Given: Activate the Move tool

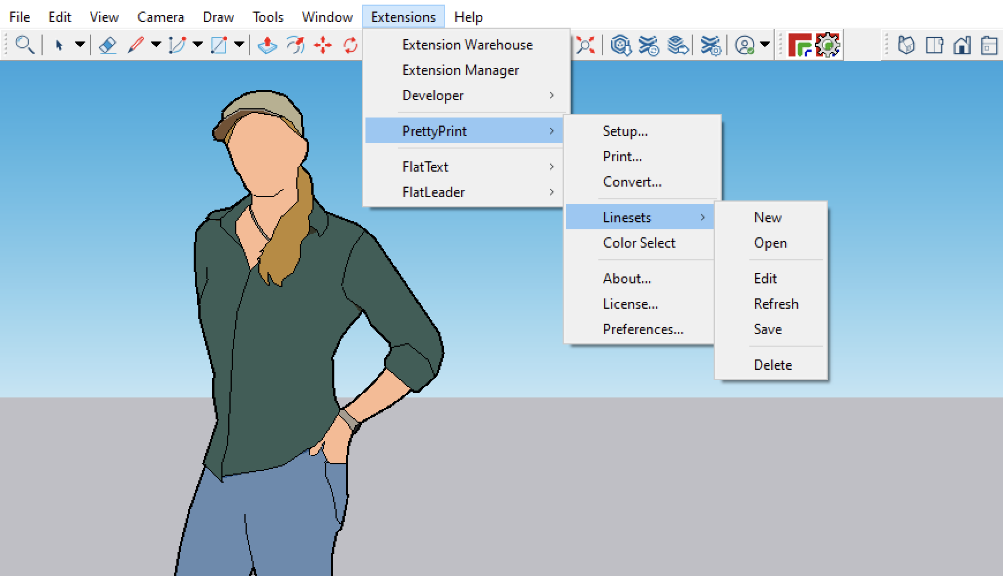Looking at the screenshot, I should [323, 45].
